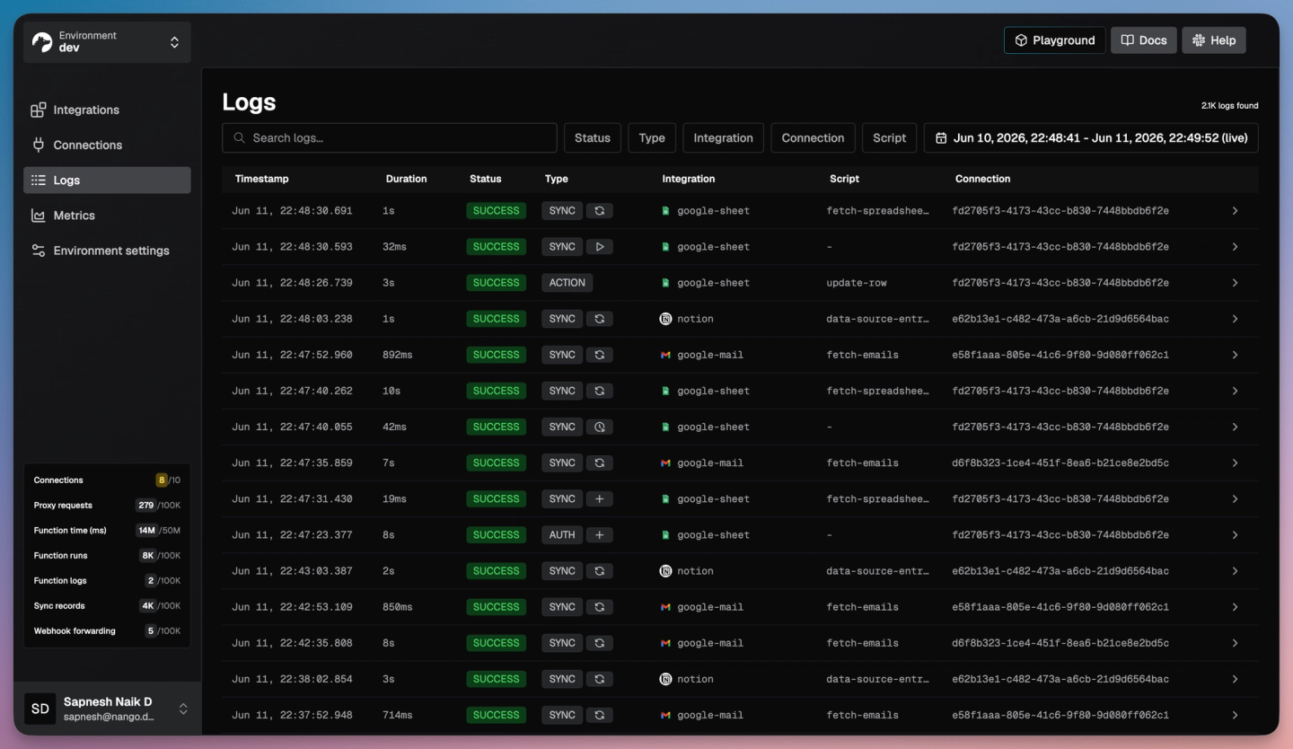Open the Docs button
Viewport: 1293px width, 749px height.
click(x=1144, y=40)
